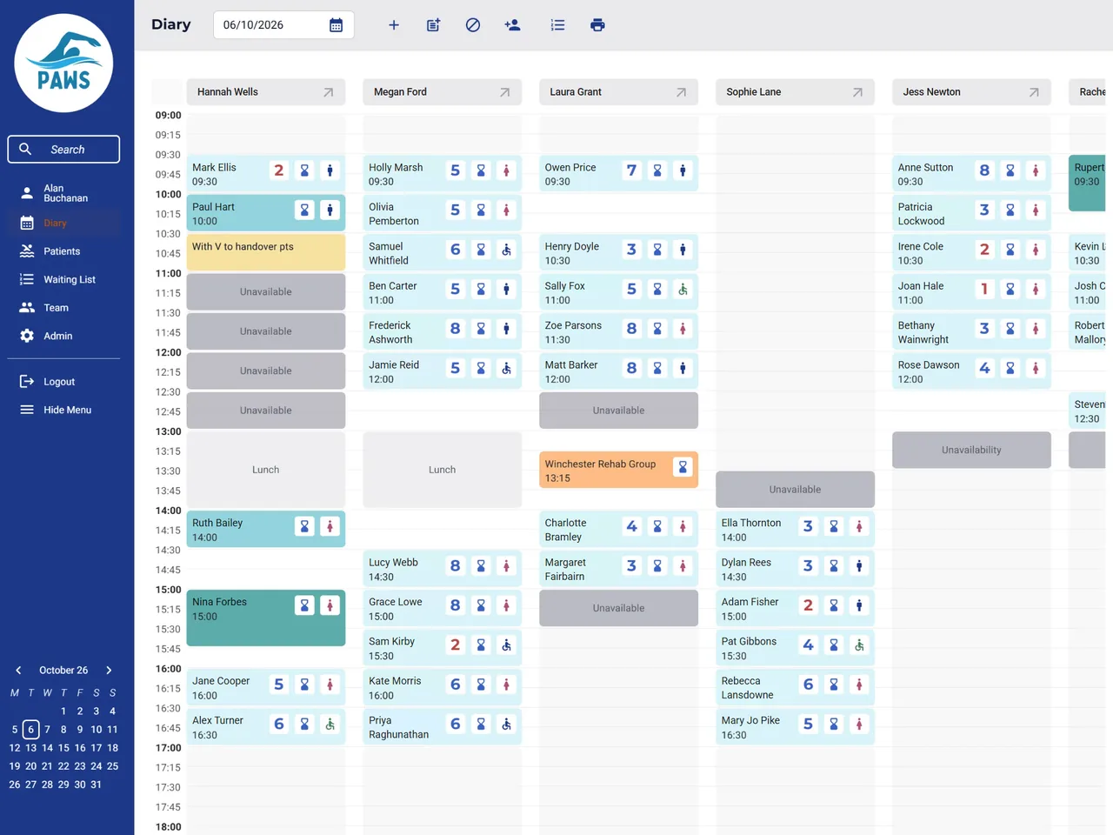Go to next month in mini calendar
The height and width of the screenshot is (835, 1113).
pos(109,671)
